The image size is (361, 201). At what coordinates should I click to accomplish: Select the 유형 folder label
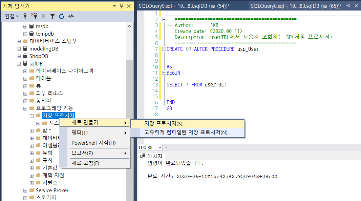47,153
